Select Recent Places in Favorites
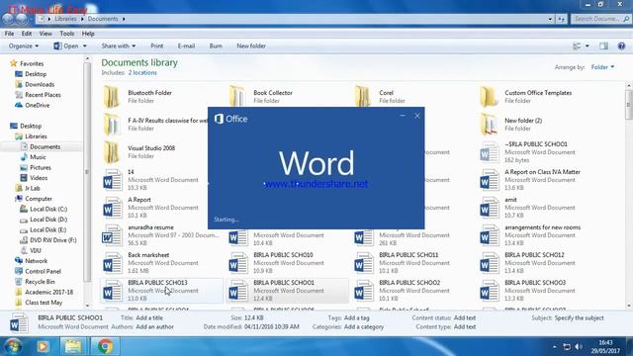Screen dimensions: 633x356 click(x=43, y=95)
